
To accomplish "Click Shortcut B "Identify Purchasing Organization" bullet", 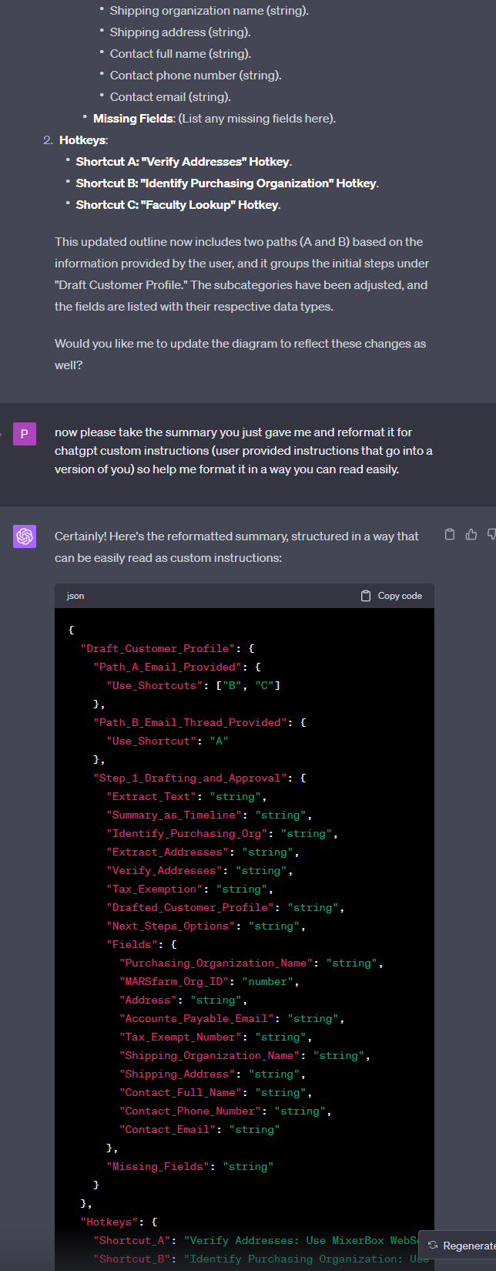I will coord(227,183).
